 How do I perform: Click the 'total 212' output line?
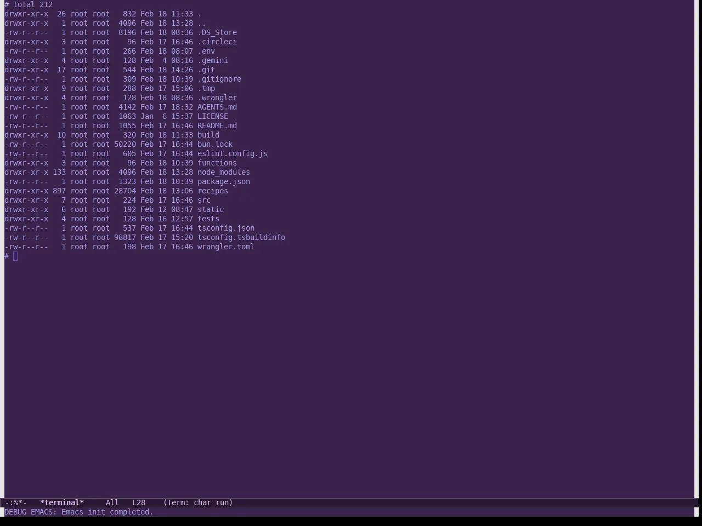[33, 4]
